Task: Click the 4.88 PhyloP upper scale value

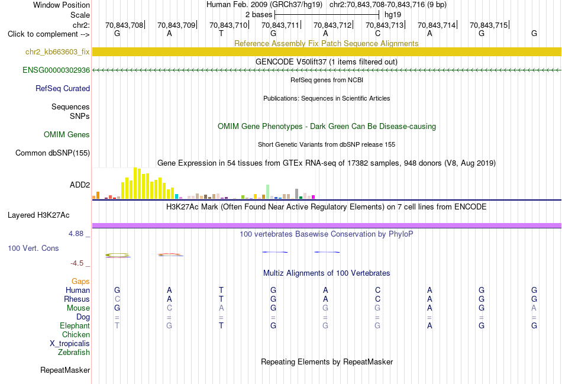Action: [x=76, y=234]
